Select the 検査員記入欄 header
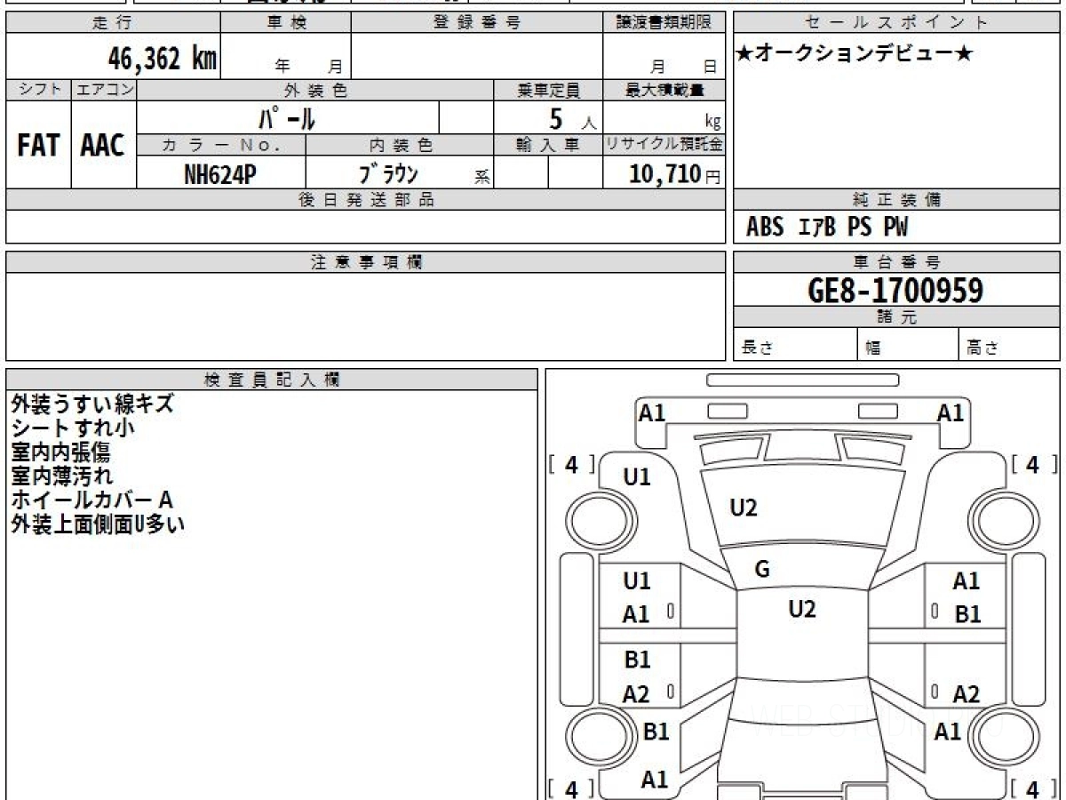Image resolution: width=1066 pixels, height=800 pixels. pos(272,380)
